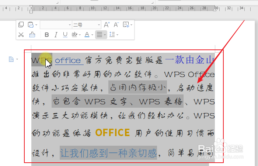Click the text '让我们感到一种亲切感'
The height and width of the screenshot is (166, 258).
[108, 153]
